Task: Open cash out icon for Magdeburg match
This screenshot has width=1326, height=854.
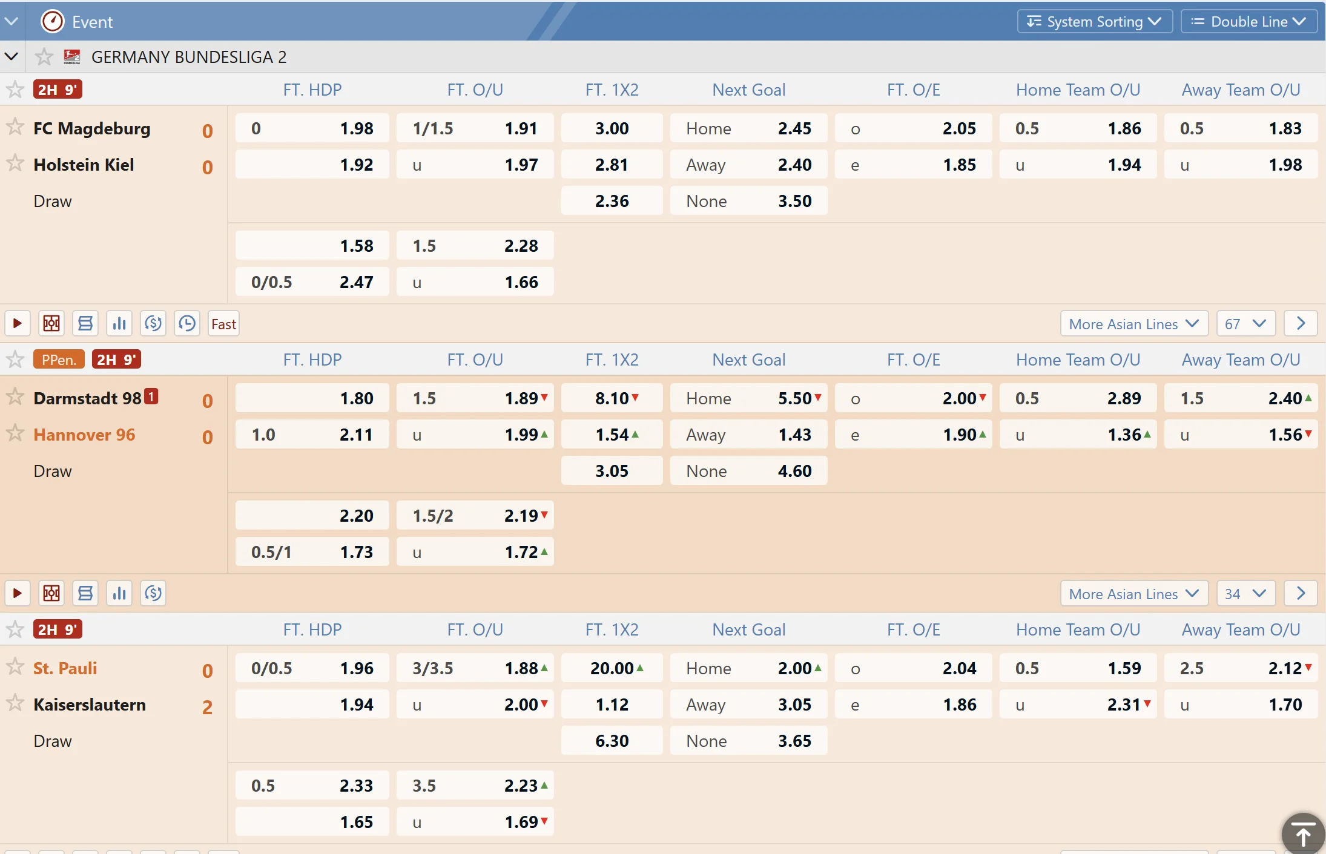Action: (x=153, y=324)
